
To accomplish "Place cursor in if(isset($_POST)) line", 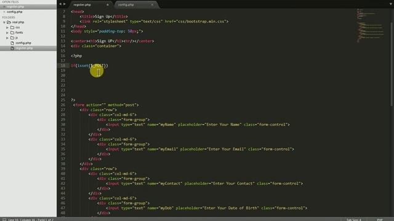I will click(x=89, y=66).
